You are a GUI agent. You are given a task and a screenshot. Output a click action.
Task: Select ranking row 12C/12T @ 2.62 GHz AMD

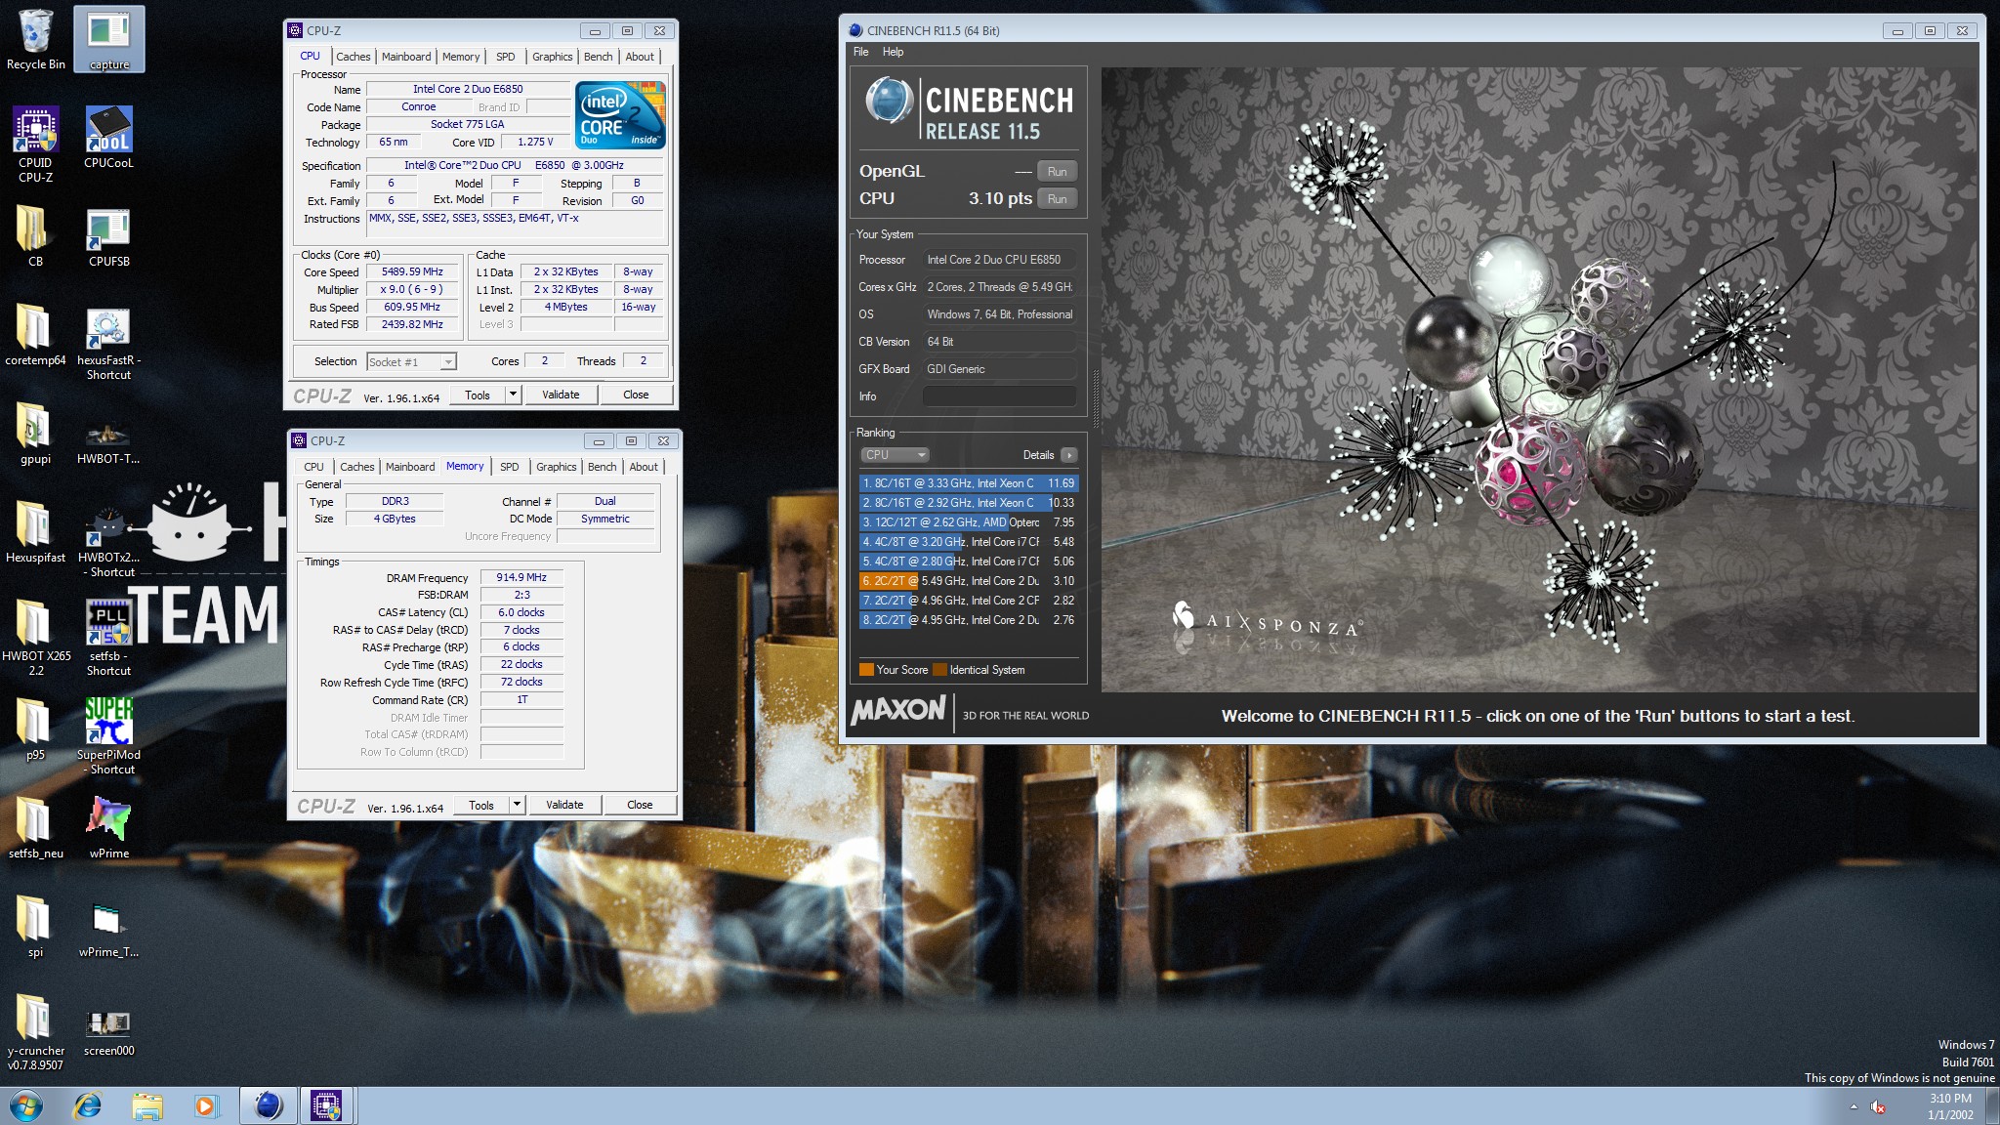pyautogui.click(x=969, y=522)
